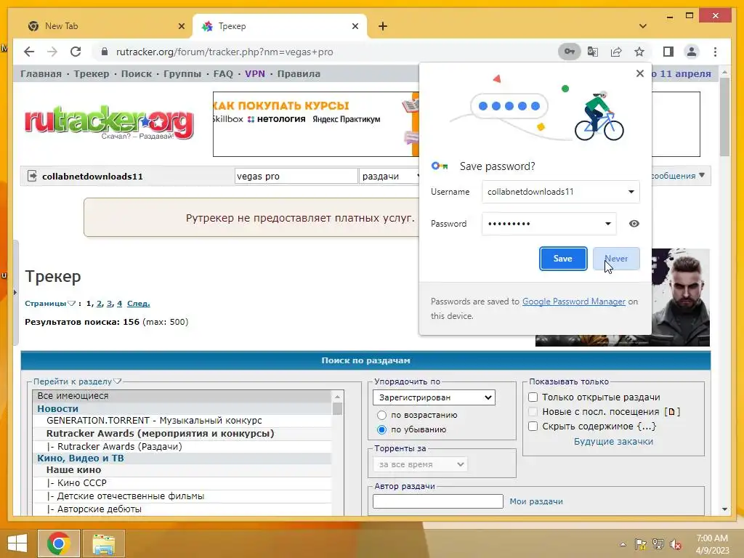Click the key password icon in address bar
The height and width of the screenshot is (558, 744).
(570, 52)
